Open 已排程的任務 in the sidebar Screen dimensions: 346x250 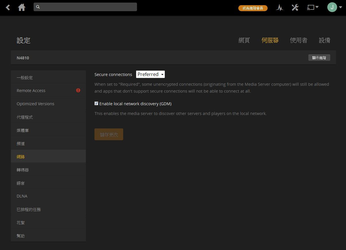tap(48, 209)
